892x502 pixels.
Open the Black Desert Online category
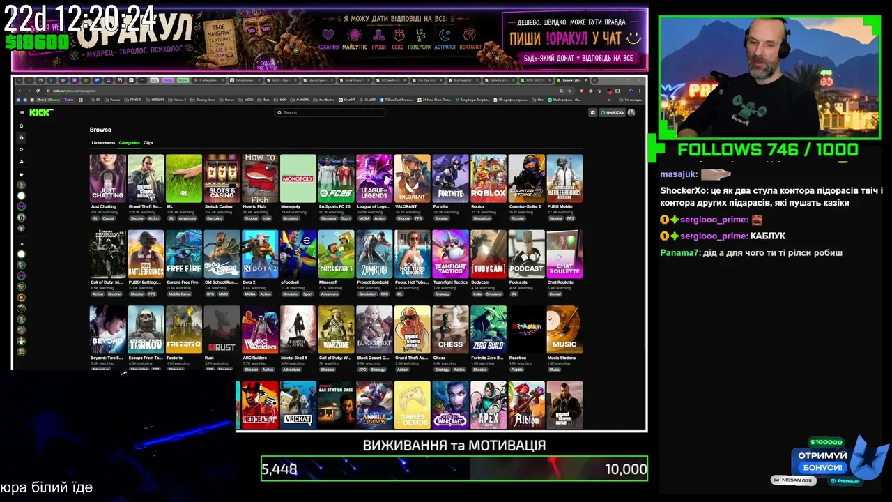click(374, 330)
